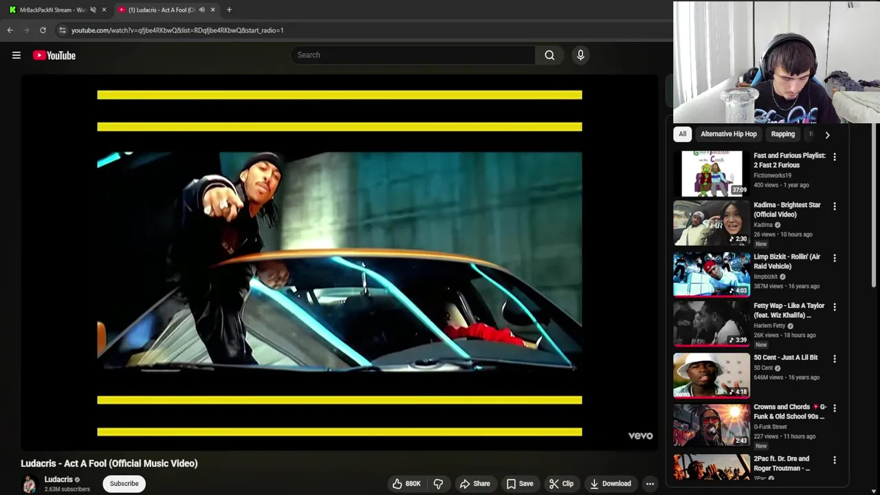Open options menu for 2Pac video
Screen dimensions: 880x495
(x=835, y=460)
